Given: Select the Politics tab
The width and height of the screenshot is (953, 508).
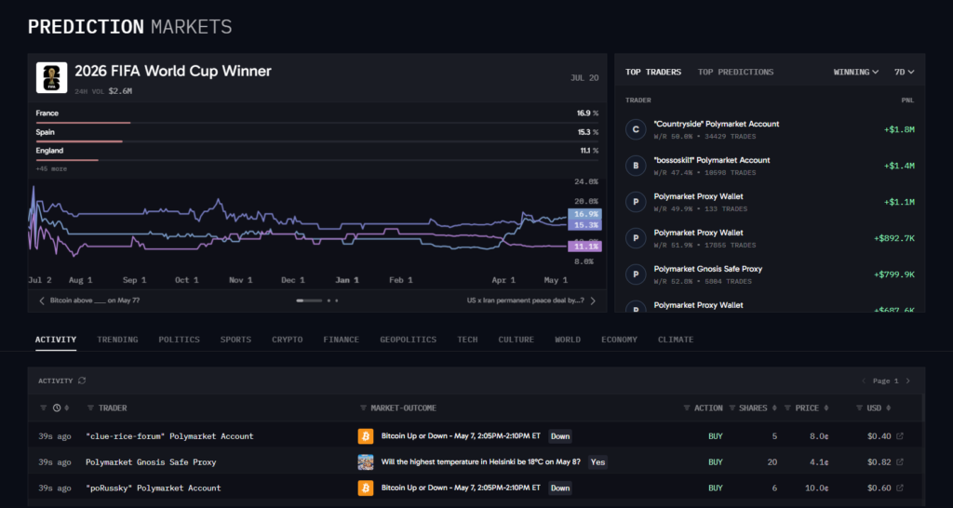Looking at the screenshot, I should coord(179,340).
